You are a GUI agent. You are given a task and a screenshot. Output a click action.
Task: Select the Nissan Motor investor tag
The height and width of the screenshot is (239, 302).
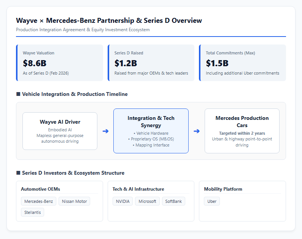[x=74, y=201]
